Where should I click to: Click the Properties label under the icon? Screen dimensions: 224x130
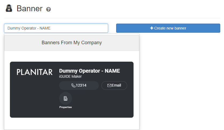pyautogui.click(x=66, y=107)
